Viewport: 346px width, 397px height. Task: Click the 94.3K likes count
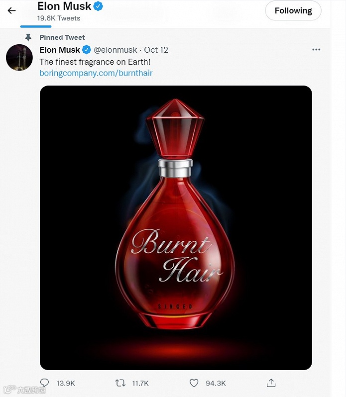tap(216, 383)
